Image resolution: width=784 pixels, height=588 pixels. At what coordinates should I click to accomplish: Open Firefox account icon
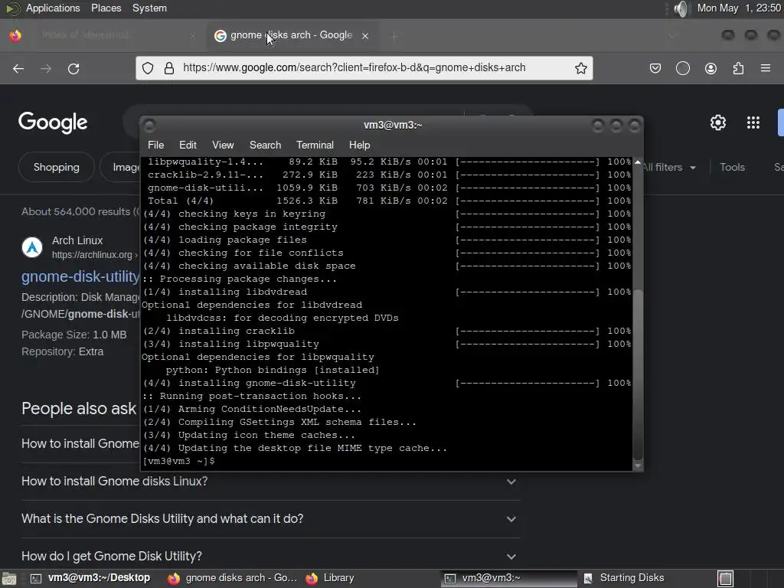(x=710, y=68)
